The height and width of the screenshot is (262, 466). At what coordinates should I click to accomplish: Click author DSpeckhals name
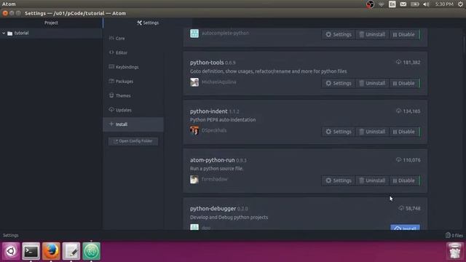[214, 130]
